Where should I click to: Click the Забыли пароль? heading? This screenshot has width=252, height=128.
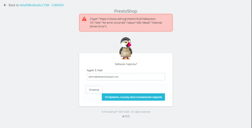(x=126, y=64)
